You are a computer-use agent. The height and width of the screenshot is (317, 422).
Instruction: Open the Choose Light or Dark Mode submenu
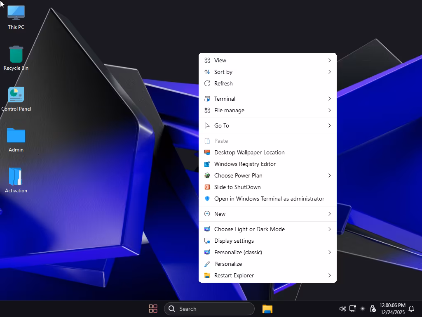(267, 229)
